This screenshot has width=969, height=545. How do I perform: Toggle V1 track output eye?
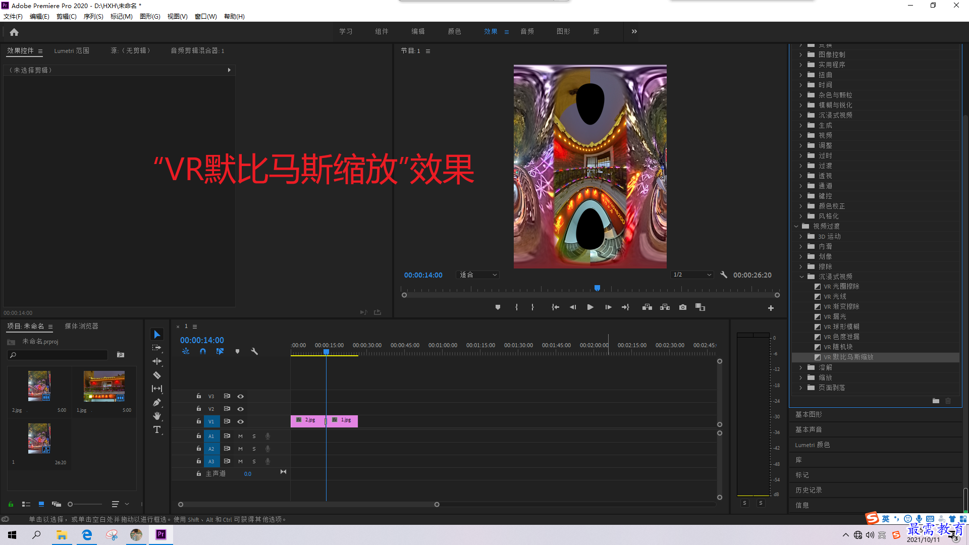coord(241,422)
